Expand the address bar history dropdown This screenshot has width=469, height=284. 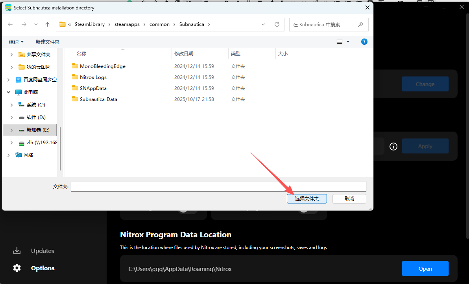click(263, 24)
